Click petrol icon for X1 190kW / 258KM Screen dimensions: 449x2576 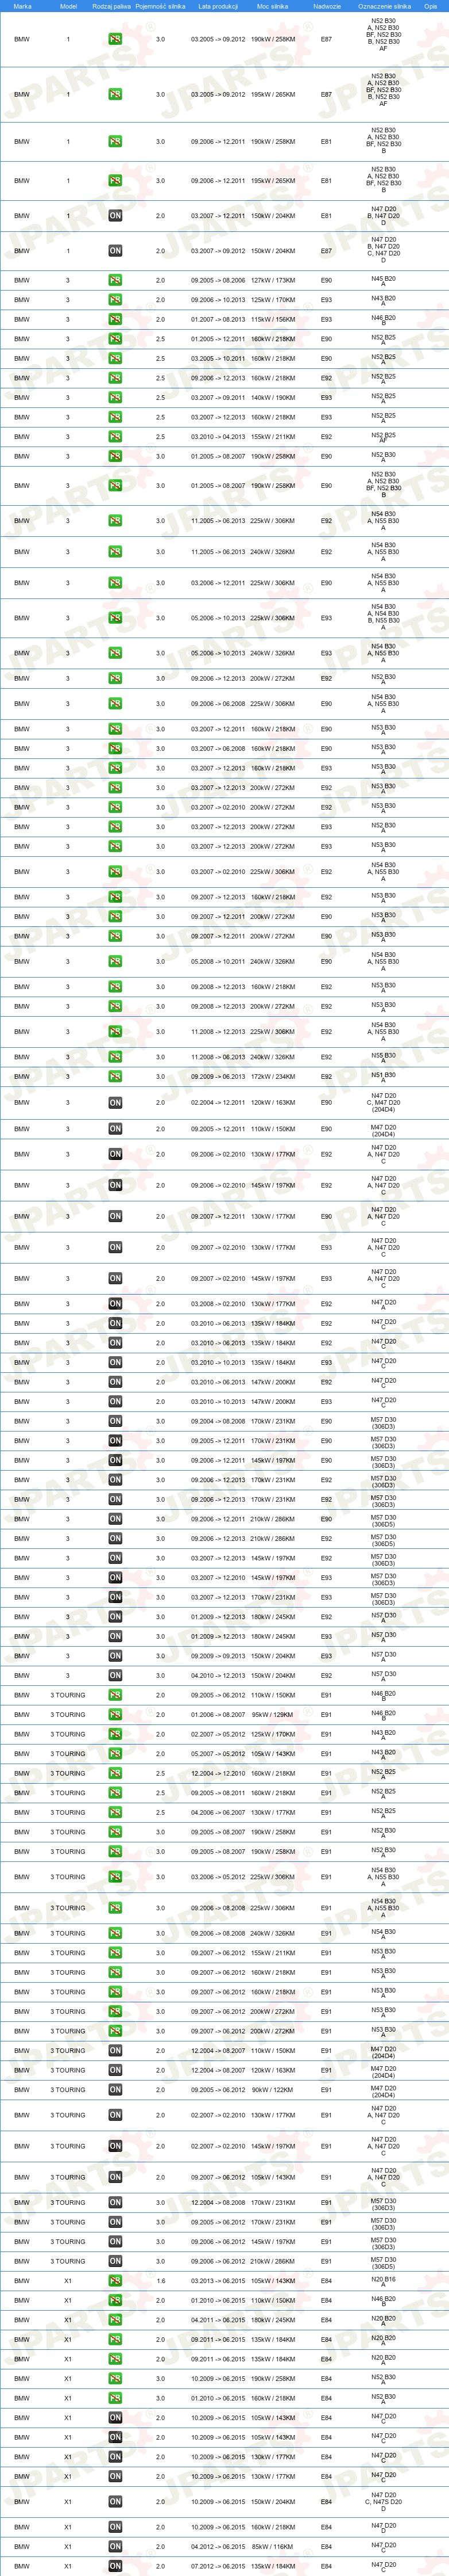115,2378
